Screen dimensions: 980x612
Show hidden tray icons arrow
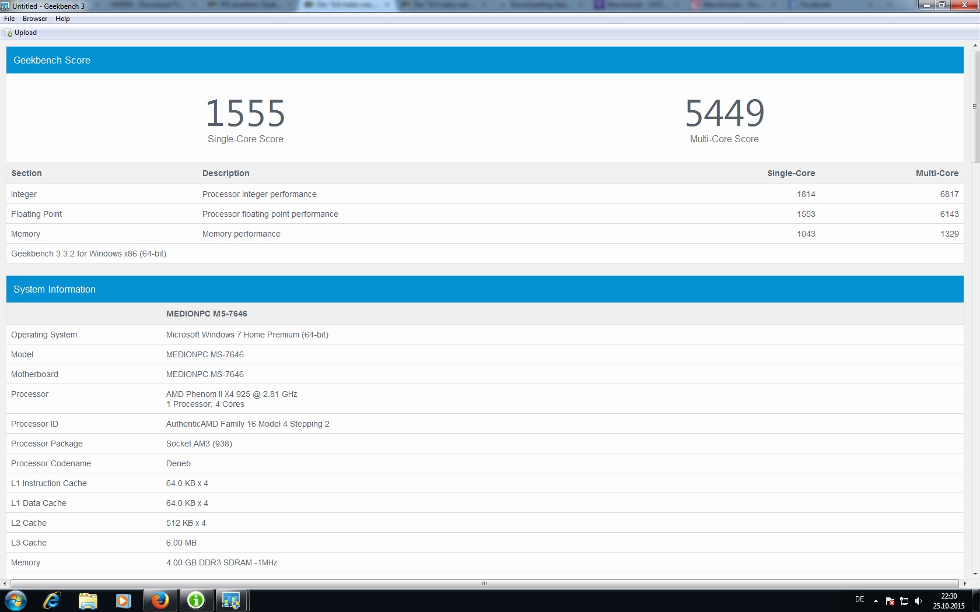click(876, 601)
